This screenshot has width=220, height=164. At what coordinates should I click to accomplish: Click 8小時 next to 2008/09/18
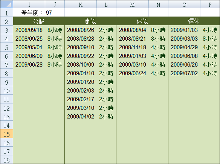click(x=55, y=30)
